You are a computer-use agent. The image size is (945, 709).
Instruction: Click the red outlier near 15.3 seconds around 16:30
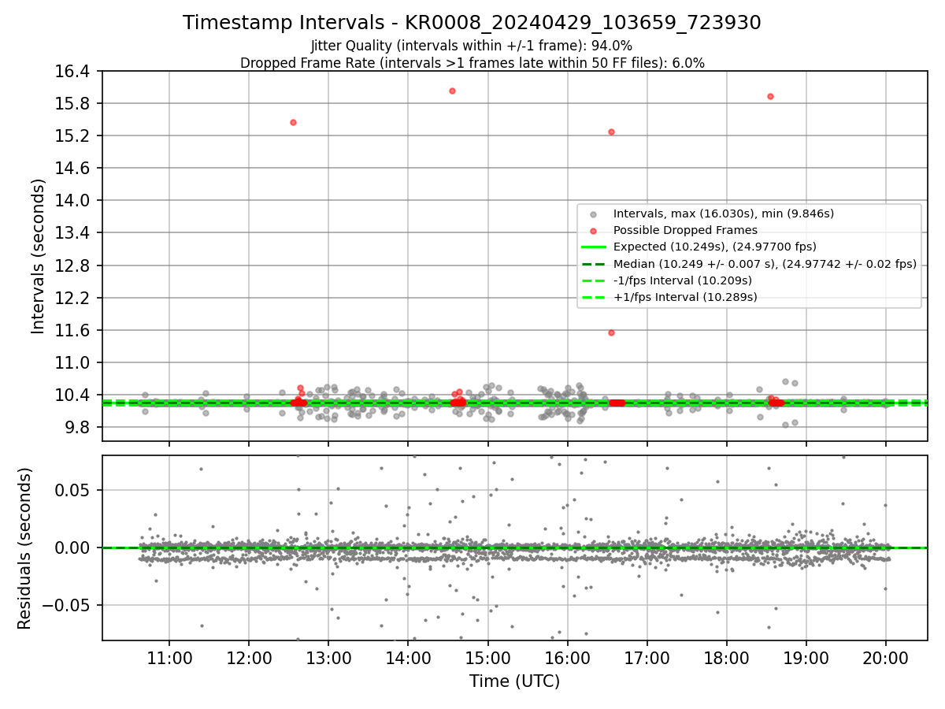tap(611, 132)
